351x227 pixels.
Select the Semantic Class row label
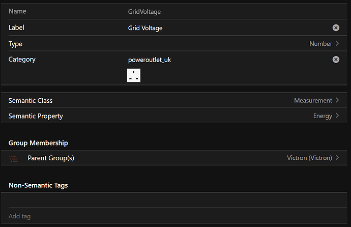tap(31, 101)
